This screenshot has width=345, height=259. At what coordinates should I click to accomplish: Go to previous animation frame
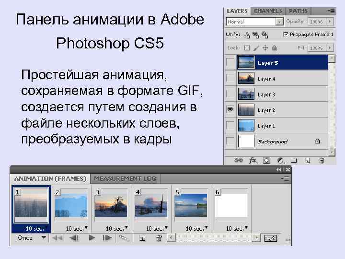pyautogui.click(x=74, y=238)
